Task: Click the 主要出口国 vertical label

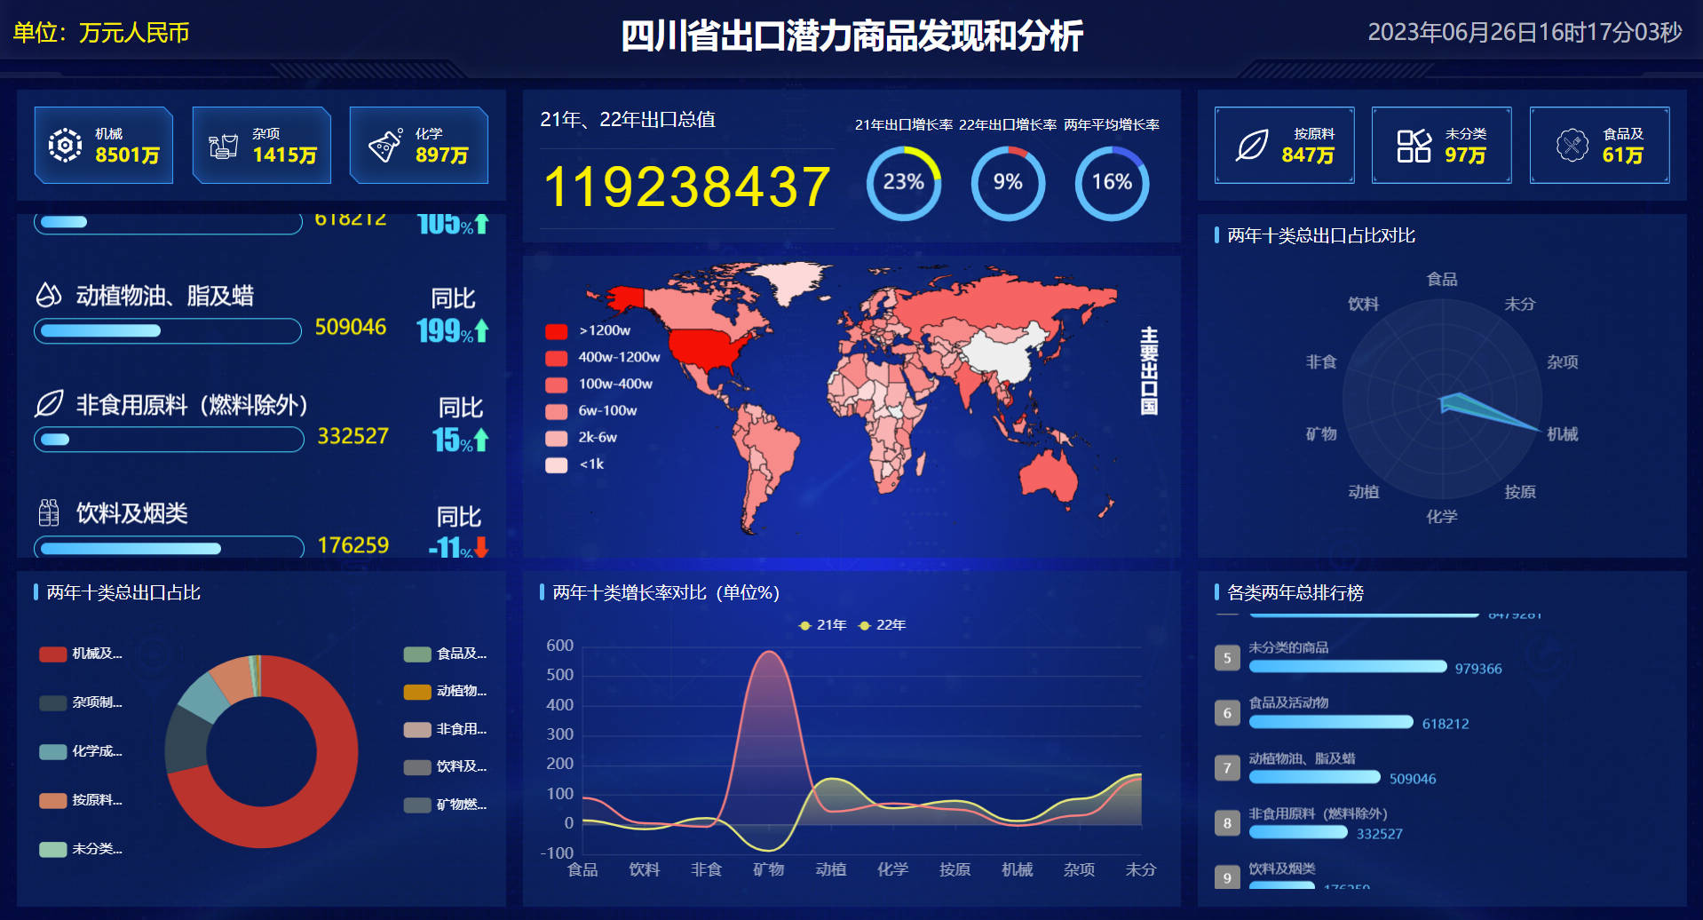Action: pyautogui.click(x=1149, y=370)
